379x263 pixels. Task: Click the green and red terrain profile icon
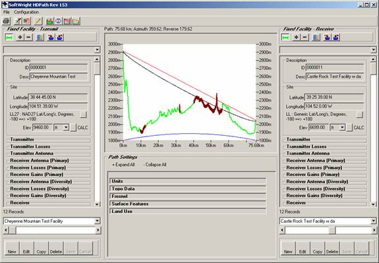coord(50,21)
